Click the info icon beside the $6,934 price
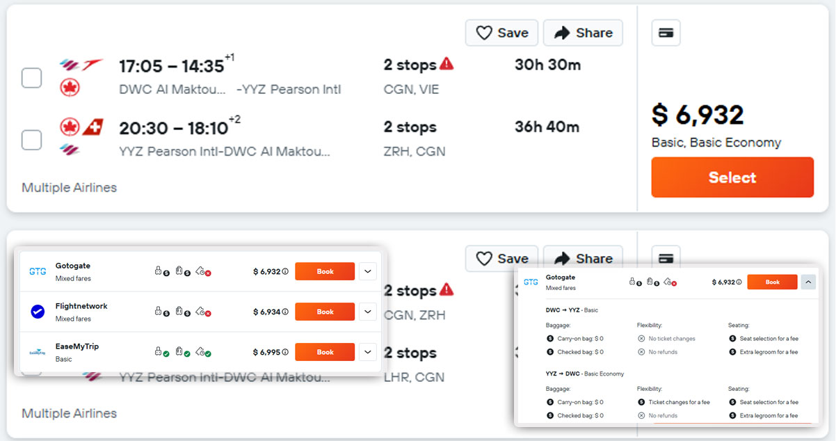Screen dimensions: 836x441 tap(285, 312)
